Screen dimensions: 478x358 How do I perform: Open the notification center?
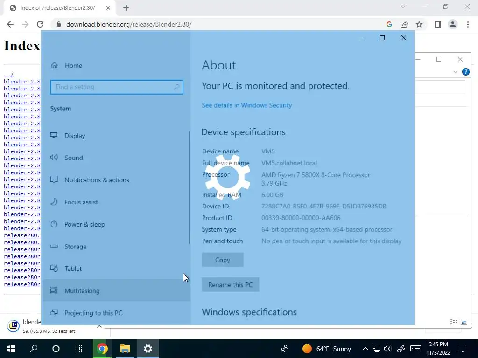coord(463,349)
